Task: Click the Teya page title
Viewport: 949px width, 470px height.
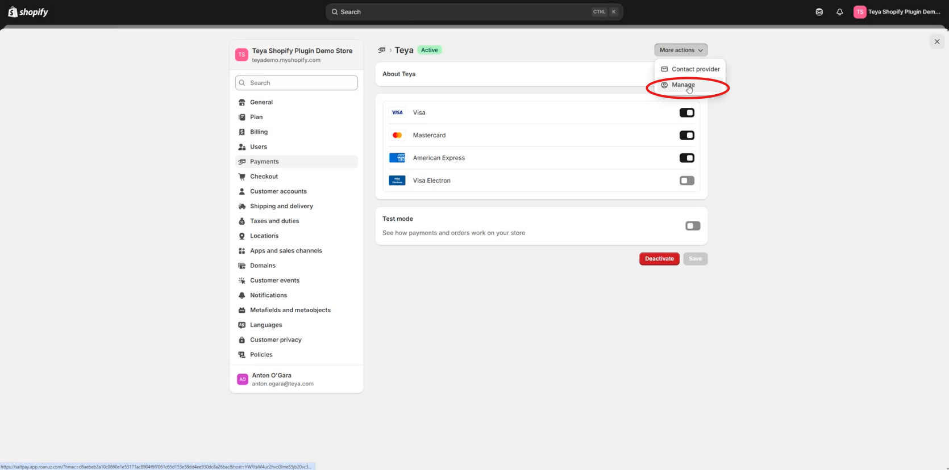Action: coord(404,50)
